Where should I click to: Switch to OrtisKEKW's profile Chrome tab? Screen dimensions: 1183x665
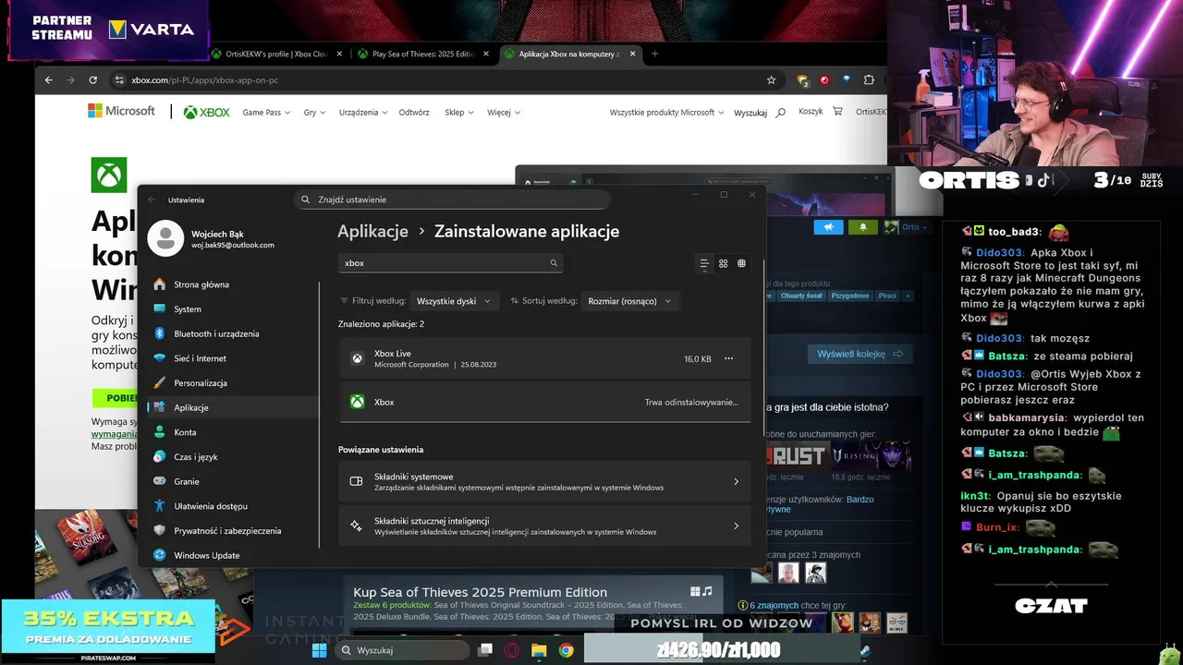click(x=276, y=54)
